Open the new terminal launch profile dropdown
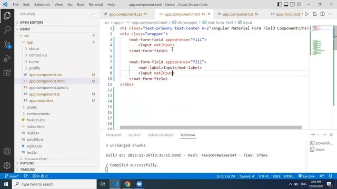Image resolution: width=337 pixels, height=189 pixels. (x=318, y=135)
